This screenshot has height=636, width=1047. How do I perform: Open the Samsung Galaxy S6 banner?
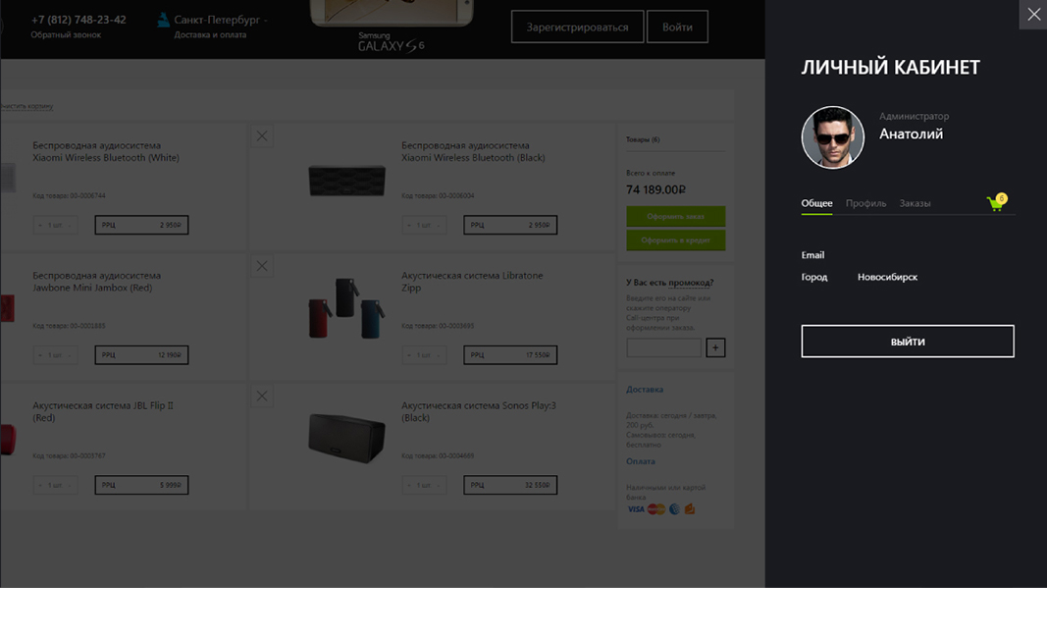click(x=392, y=26)
